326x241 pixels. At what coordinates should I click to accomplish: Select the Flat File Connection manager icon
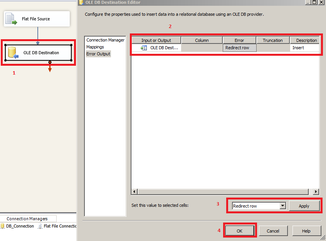click(40, 226)
